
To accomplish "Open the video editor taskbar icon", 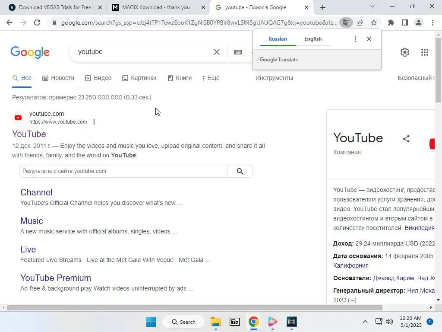I will click(292, 322).
